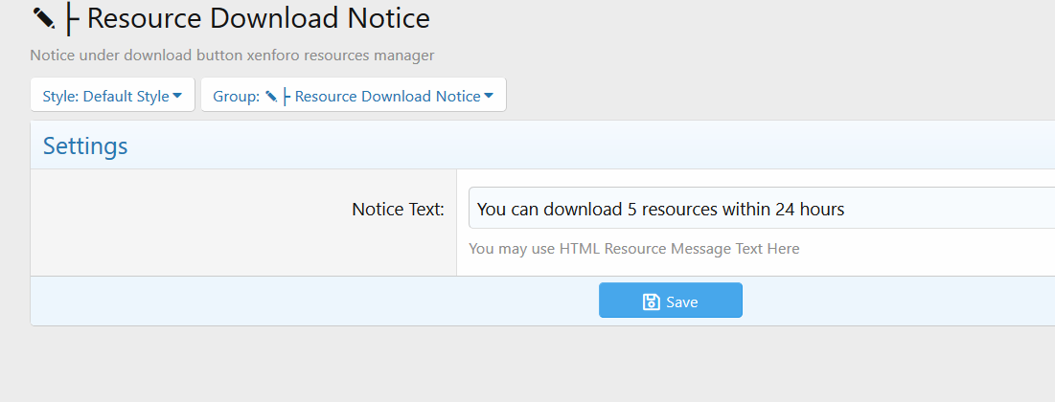This screenshot has height=402, width=1055.
Task: Click the Resource Download Notice page heading
Action: pos(259,17)
